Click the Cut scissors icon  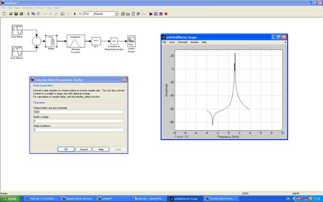pyautogui.click(x=29, y=14)
